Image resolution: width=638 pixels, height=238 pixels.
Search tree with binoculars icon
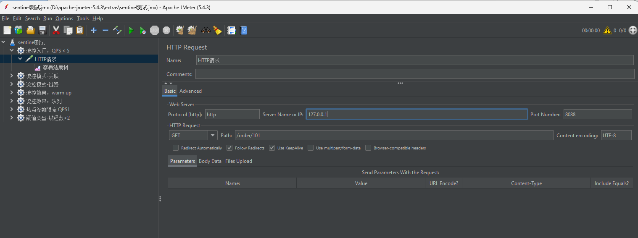click(x=206, y=30)
